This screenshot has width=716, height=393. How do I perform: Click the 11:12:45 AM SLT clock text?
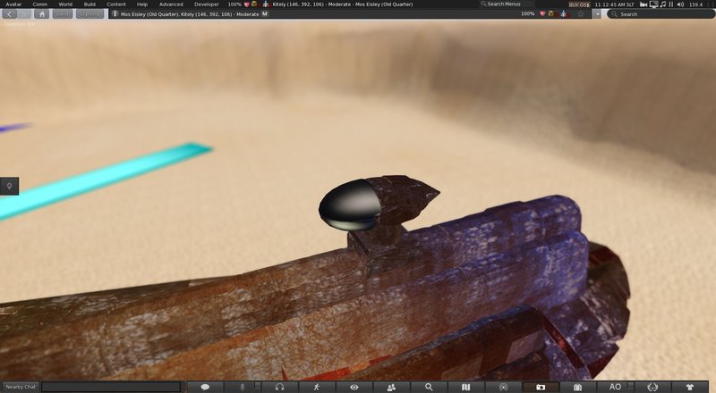tap(614, 4)
